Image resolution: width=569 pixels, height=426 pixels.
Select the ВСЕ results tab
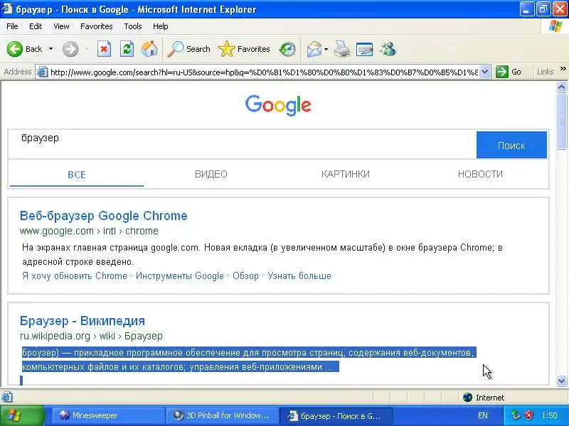(x=77, y=175)
